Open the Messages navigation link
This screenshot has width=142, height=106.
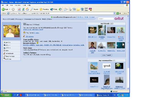click(19, 19)
